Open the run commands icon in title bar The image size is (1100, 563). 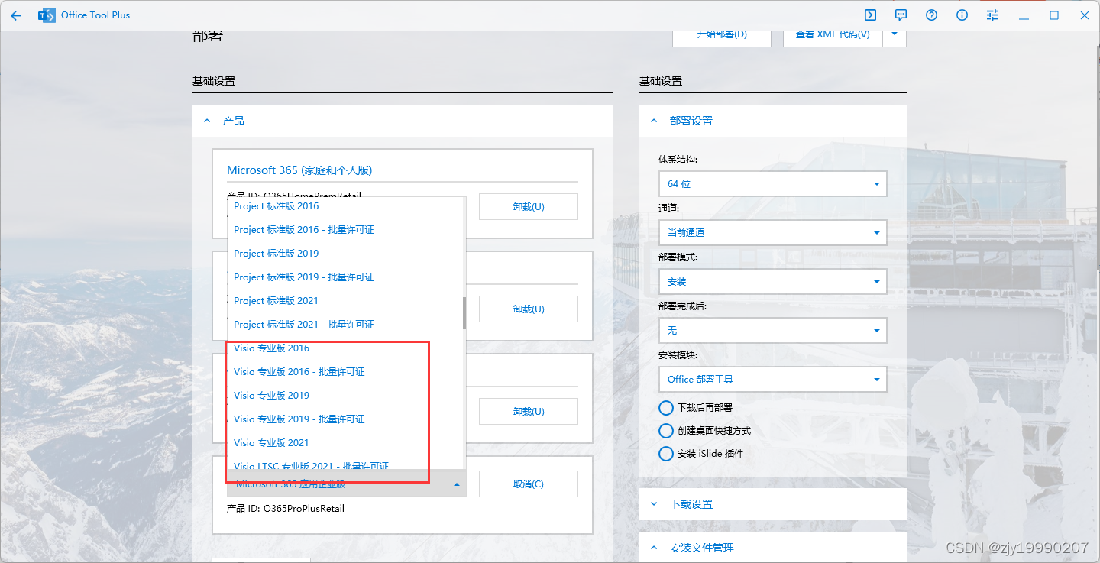[870, 15]
